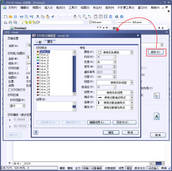The height and width of the screenshot is (171, 172).
Task: Click 确定 in style editor dialog
Action: tap(111, 133)
